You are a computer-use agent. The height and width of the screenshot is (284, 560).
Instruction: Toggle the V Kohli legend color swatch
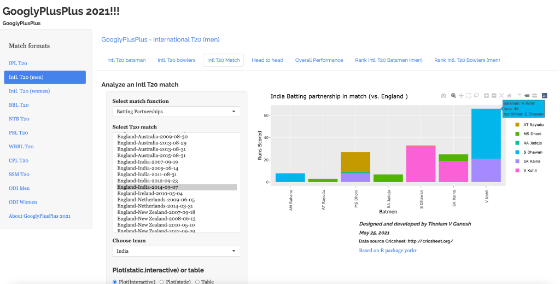point(517,171)
